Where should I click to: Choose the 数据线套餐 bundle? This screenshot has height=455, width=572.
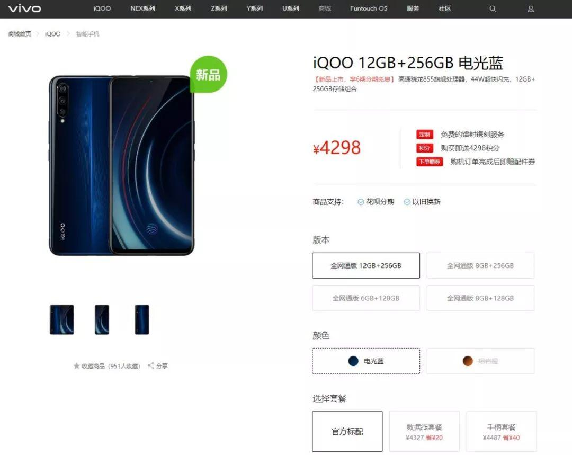[x=424, y=431]
